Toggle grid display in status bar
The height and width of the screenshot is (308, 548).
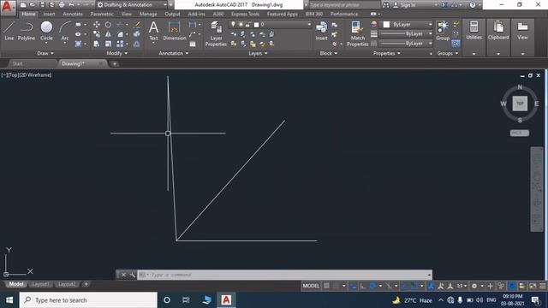pos(326,286)
